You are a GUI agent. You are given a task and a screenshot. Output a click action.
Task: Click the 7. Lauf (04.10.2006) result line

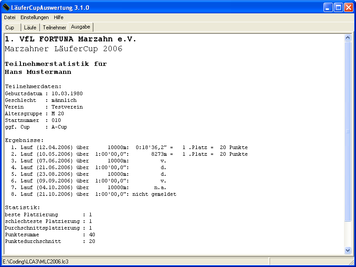point(89,187)
